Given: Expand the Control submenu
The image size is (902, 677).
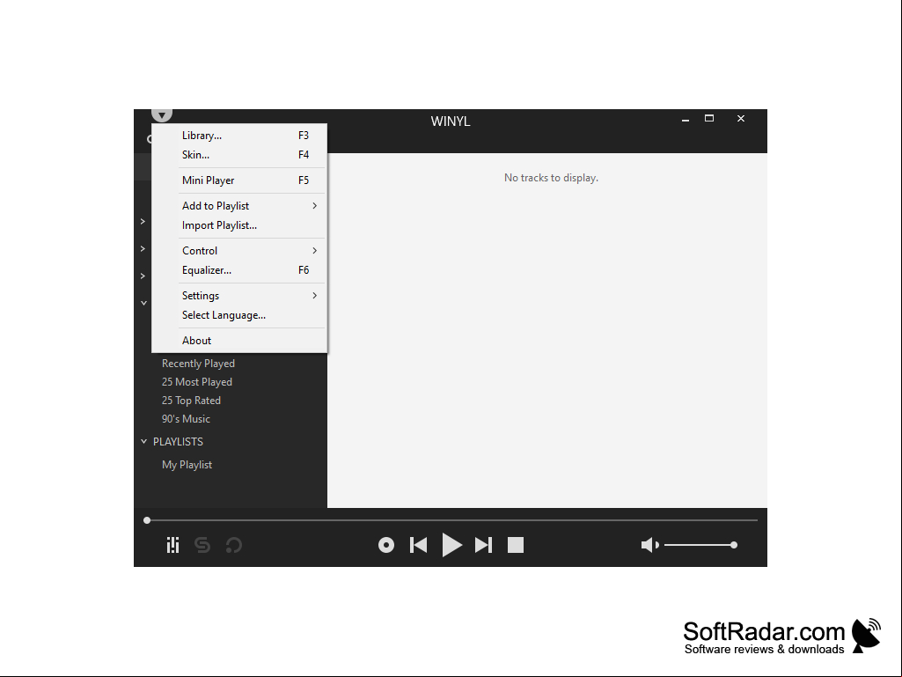Looking at the screenshot, I should pyautogui.click(x=239, y=250).
